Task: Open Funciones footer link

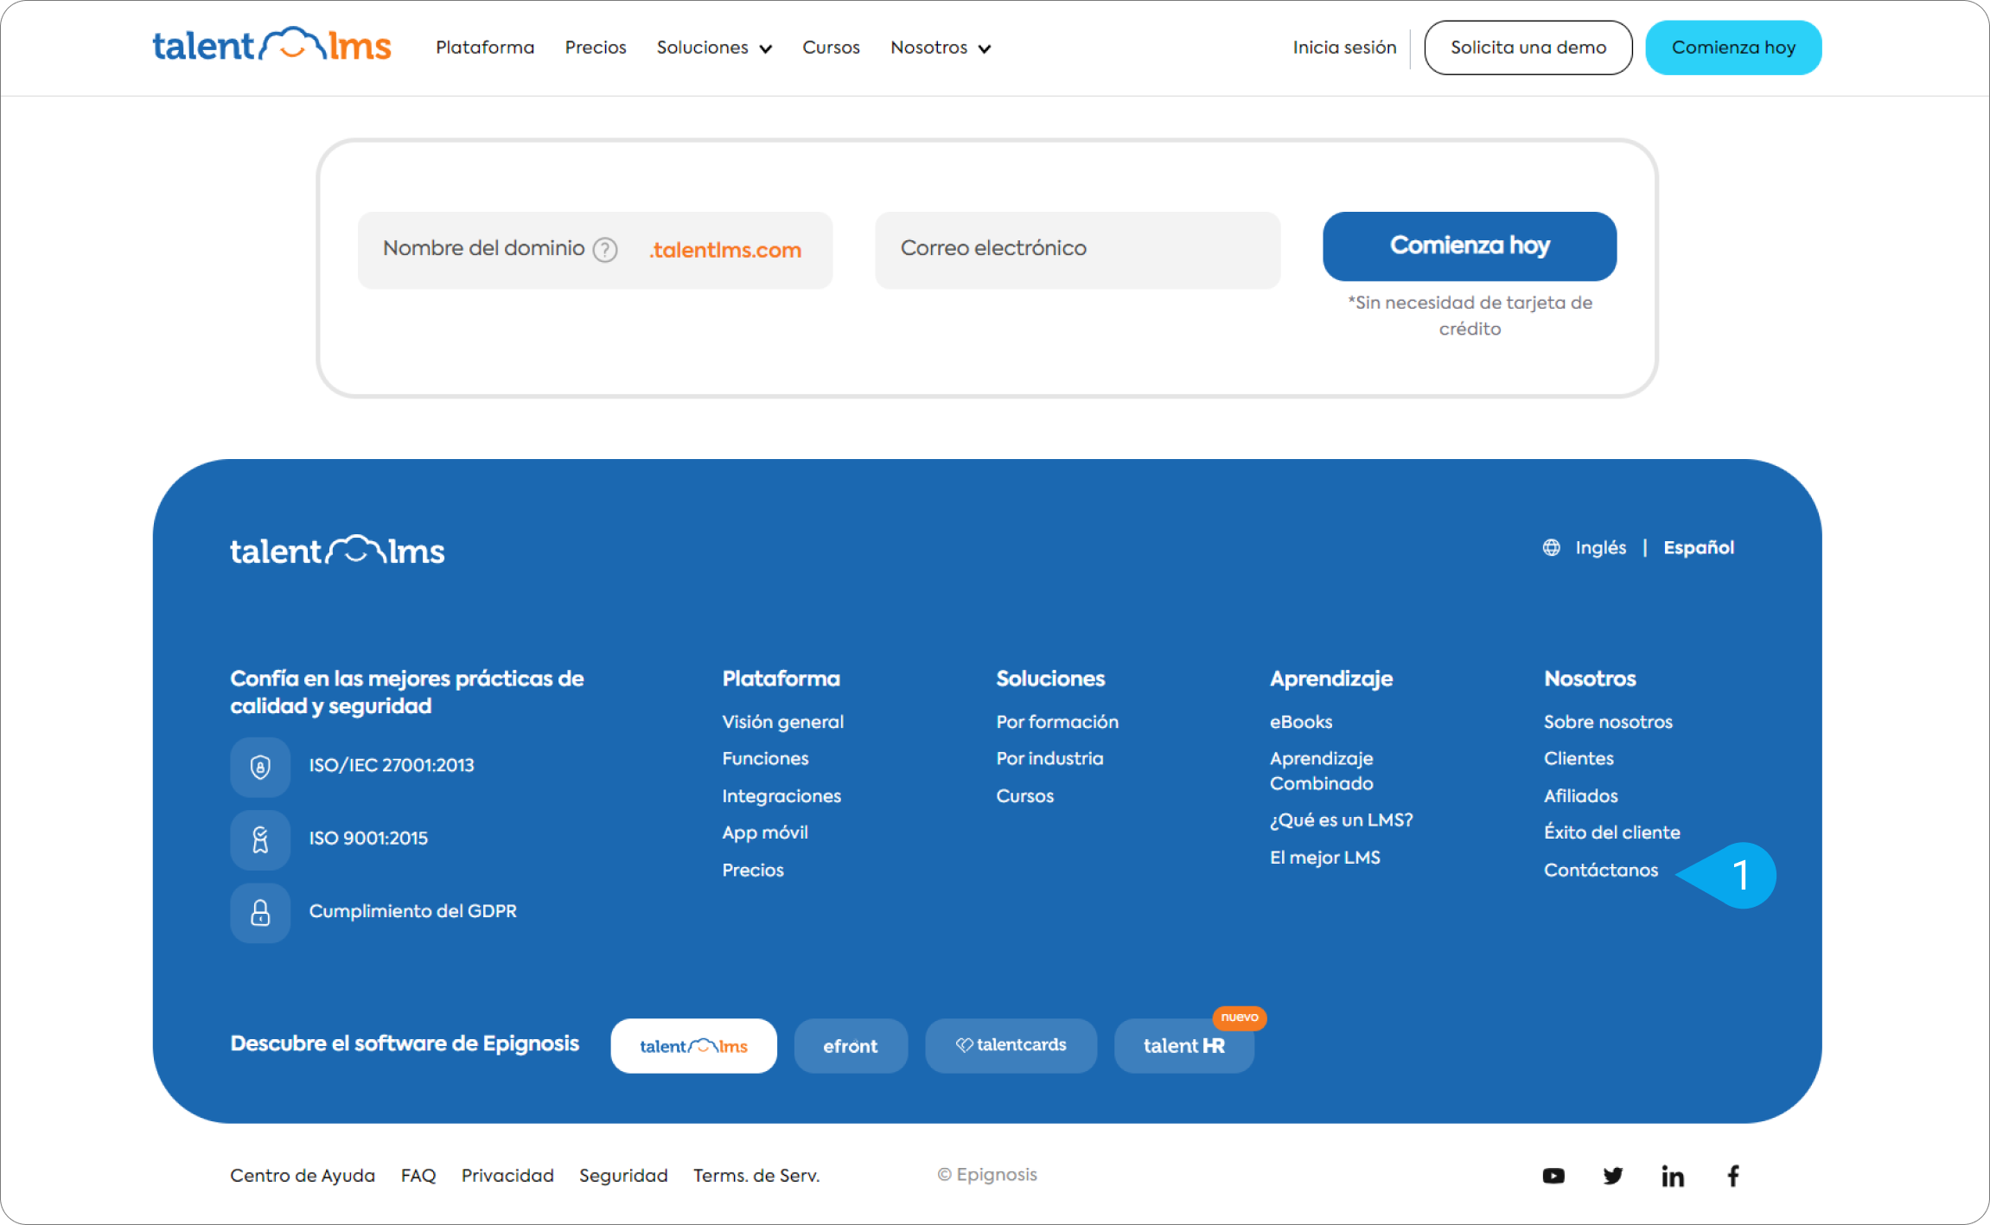Action: coord(765,758)
